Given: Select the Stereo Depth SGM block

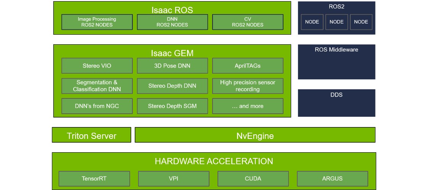Looking at the screenshot, I should click(172, 106).
